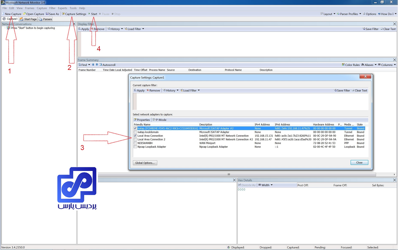Image resolution: width=398 pixels, height=250 pixels.
Task: Click Save Filter in Capture Settings dialog
Action: point(342,90)
